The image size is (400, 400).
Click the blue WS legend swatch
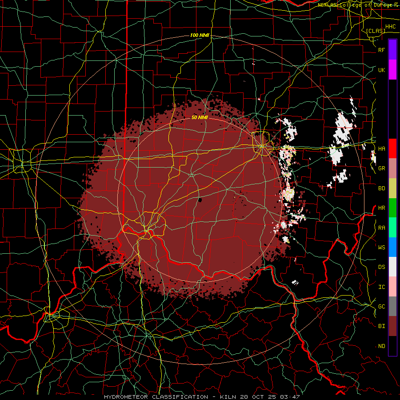[392, 247]
